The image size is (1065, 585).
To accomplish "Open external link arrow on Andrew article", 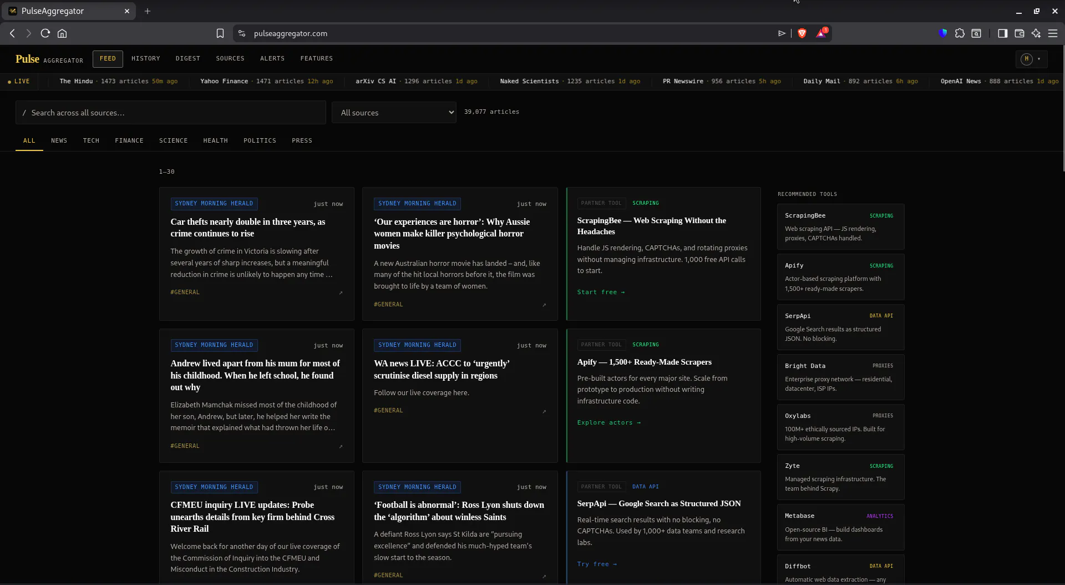I will coord(341,446).
